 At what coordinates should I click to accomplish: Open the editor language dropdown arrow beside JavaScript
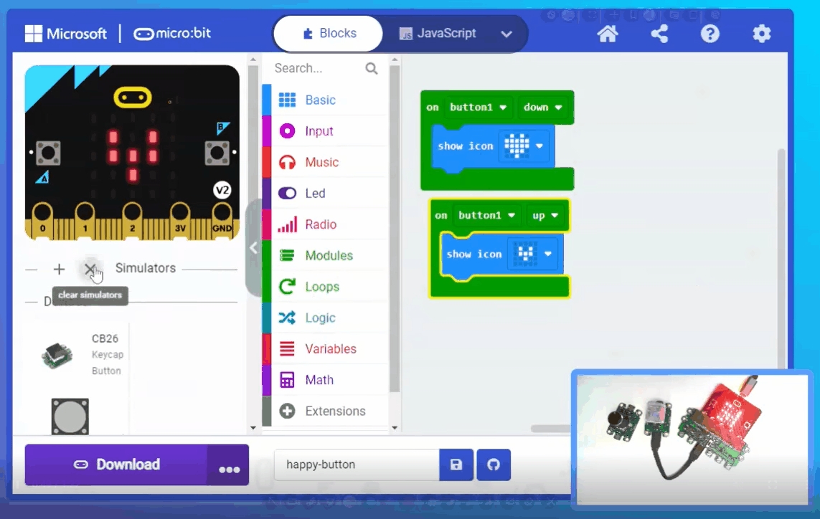506,34
